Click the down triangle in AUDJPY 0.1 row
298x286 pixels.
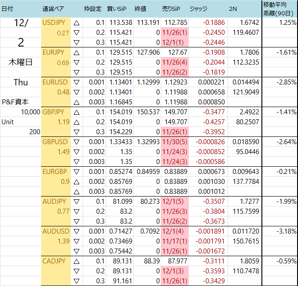click(x=76, y=202)
